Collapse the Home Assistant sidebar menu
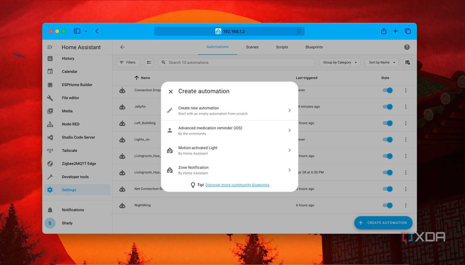The image size is (465, 265). point(50,47)
